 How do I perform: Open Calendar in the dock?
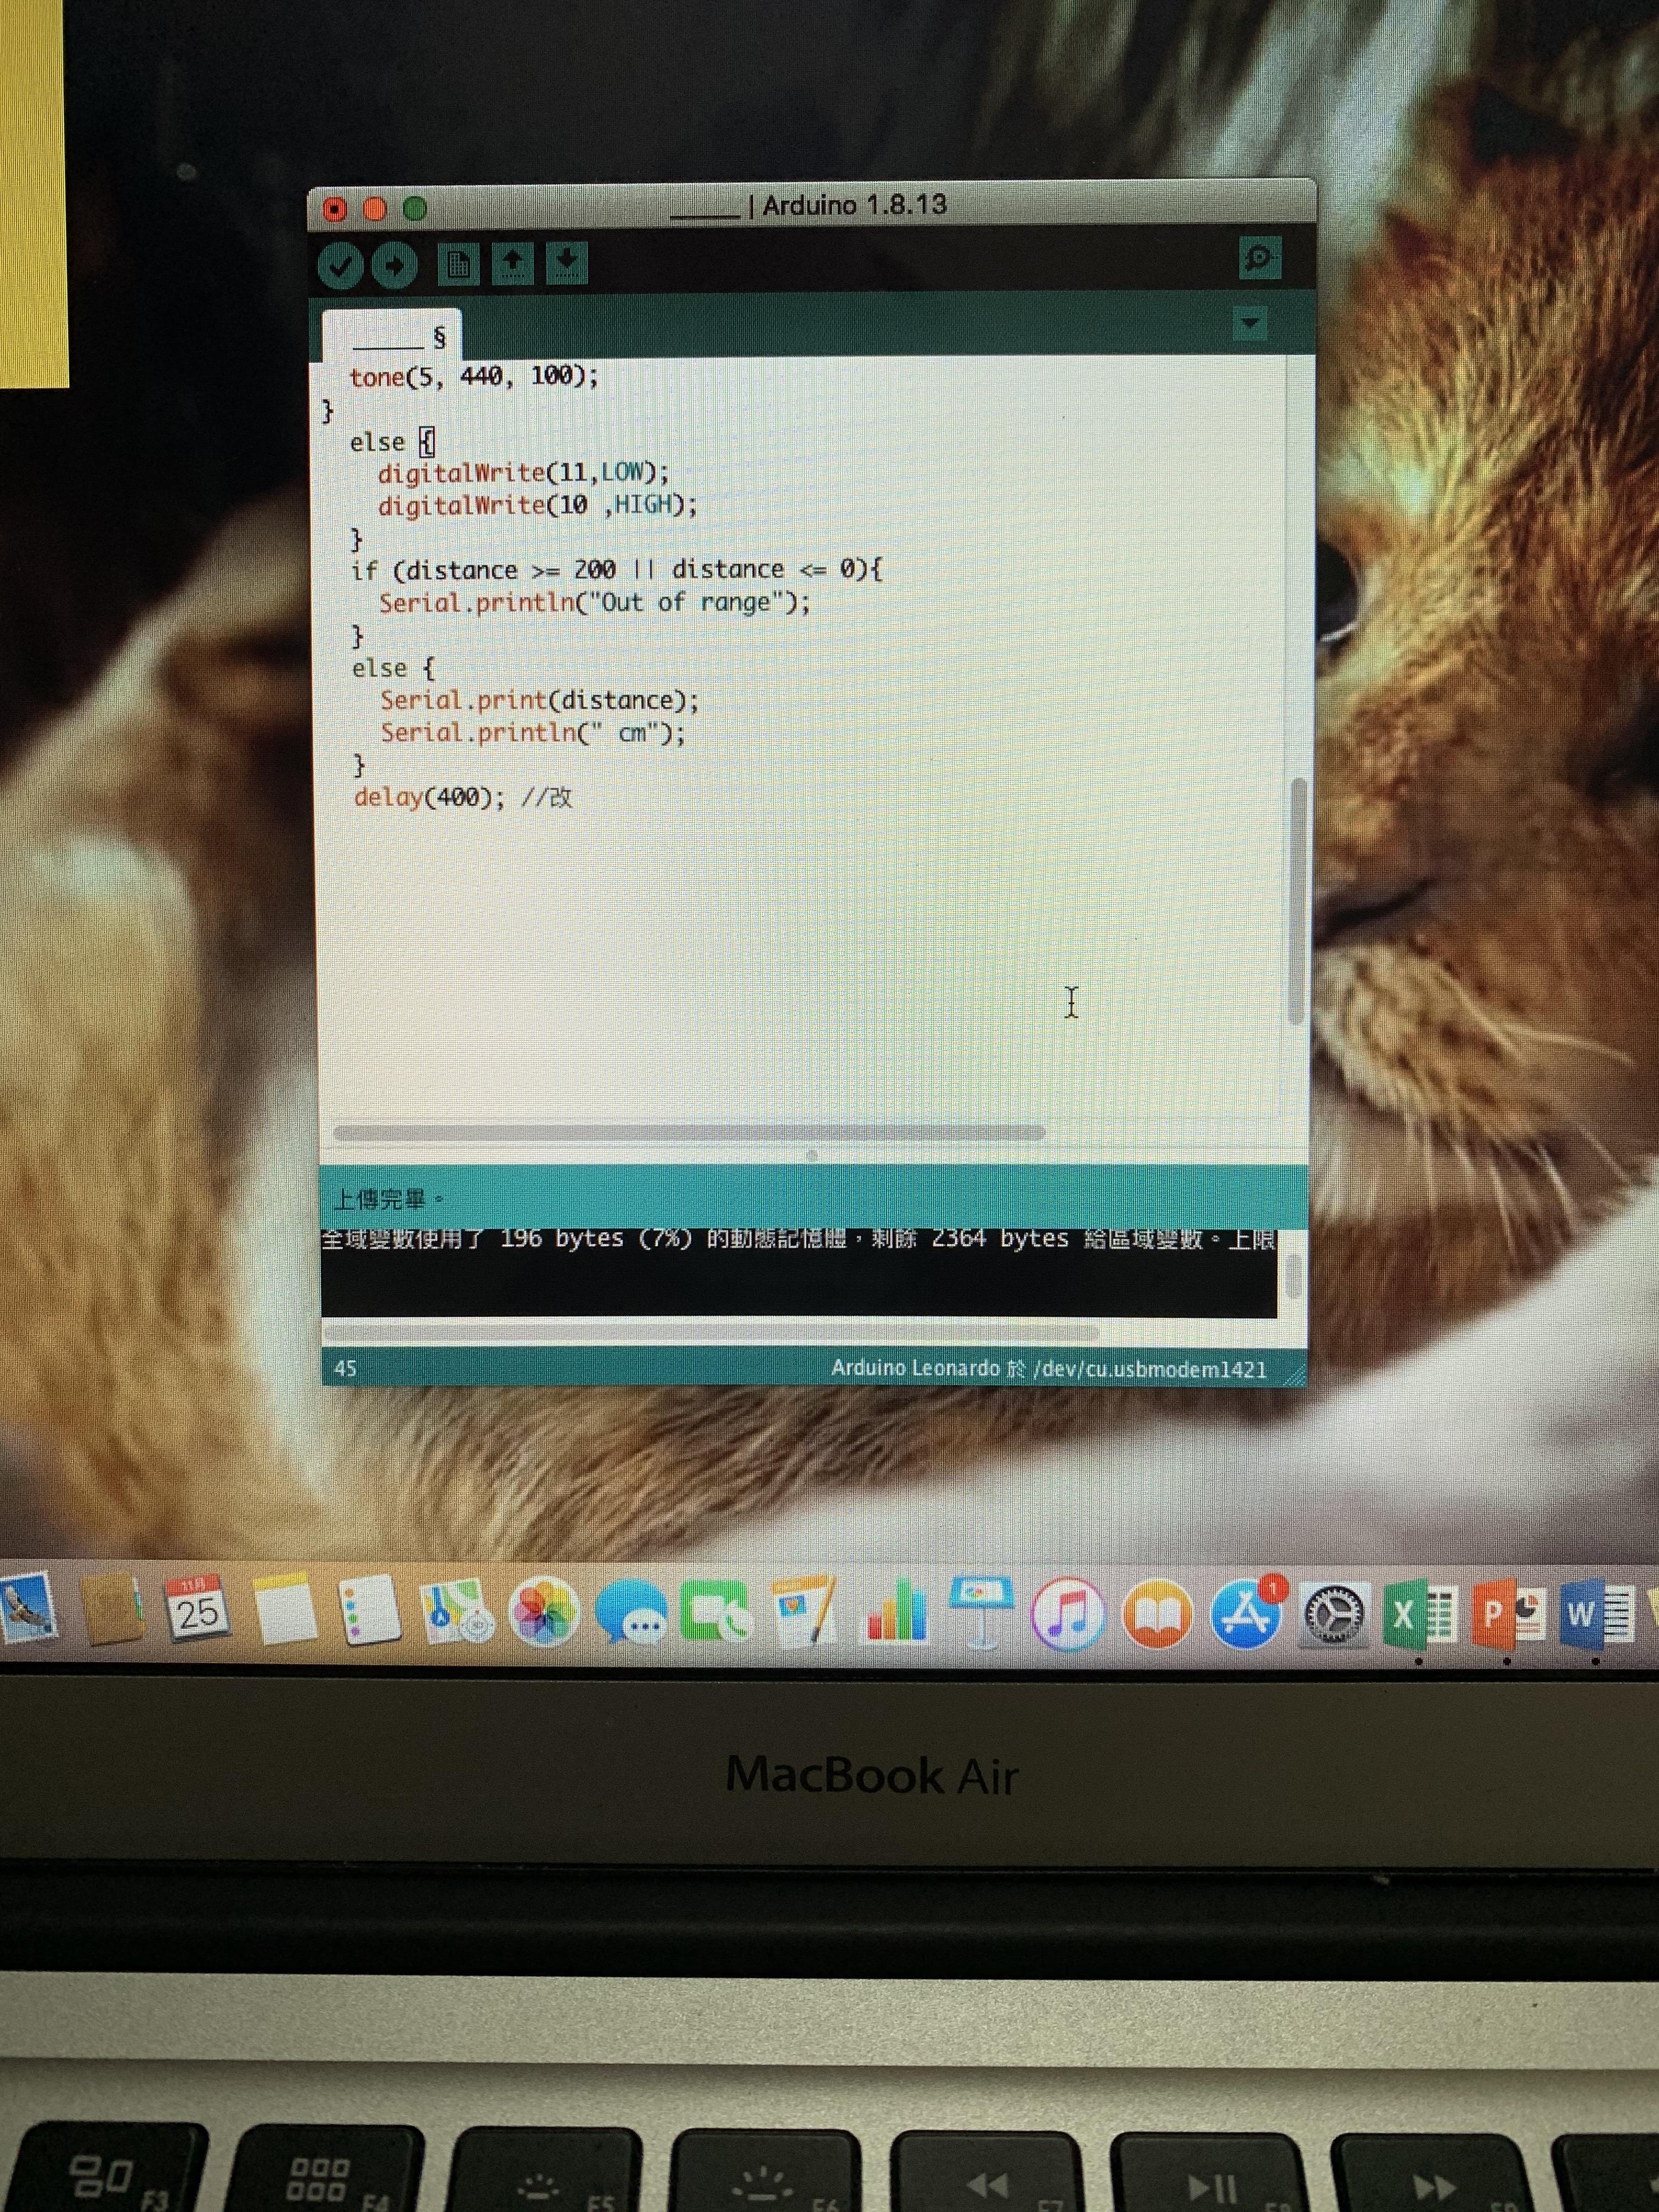196,1611
